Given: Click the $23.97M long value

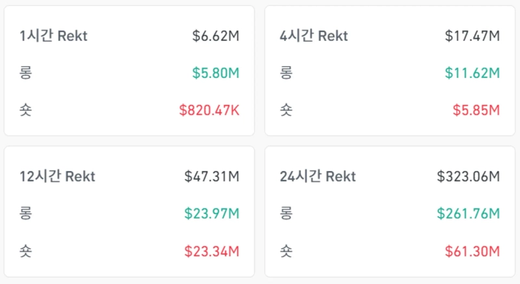Looking at the screenshot, I should point(212,213).
